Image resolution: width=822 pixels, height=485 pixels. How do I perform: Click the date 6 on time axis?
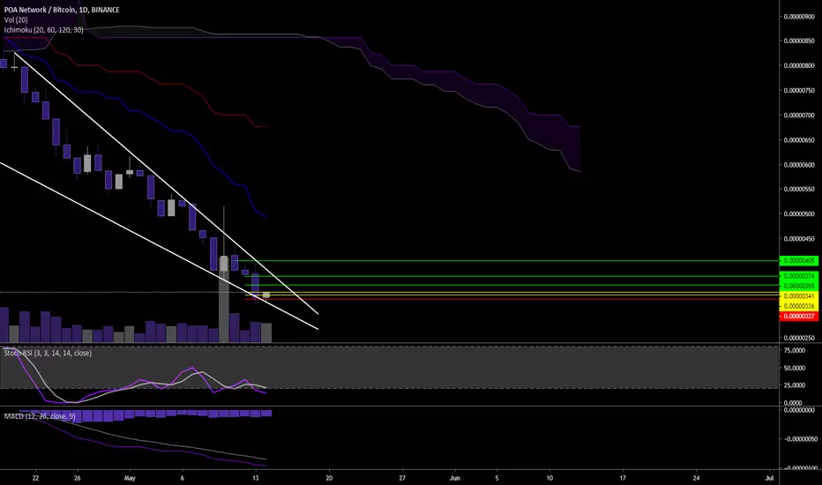click(183, 478)
